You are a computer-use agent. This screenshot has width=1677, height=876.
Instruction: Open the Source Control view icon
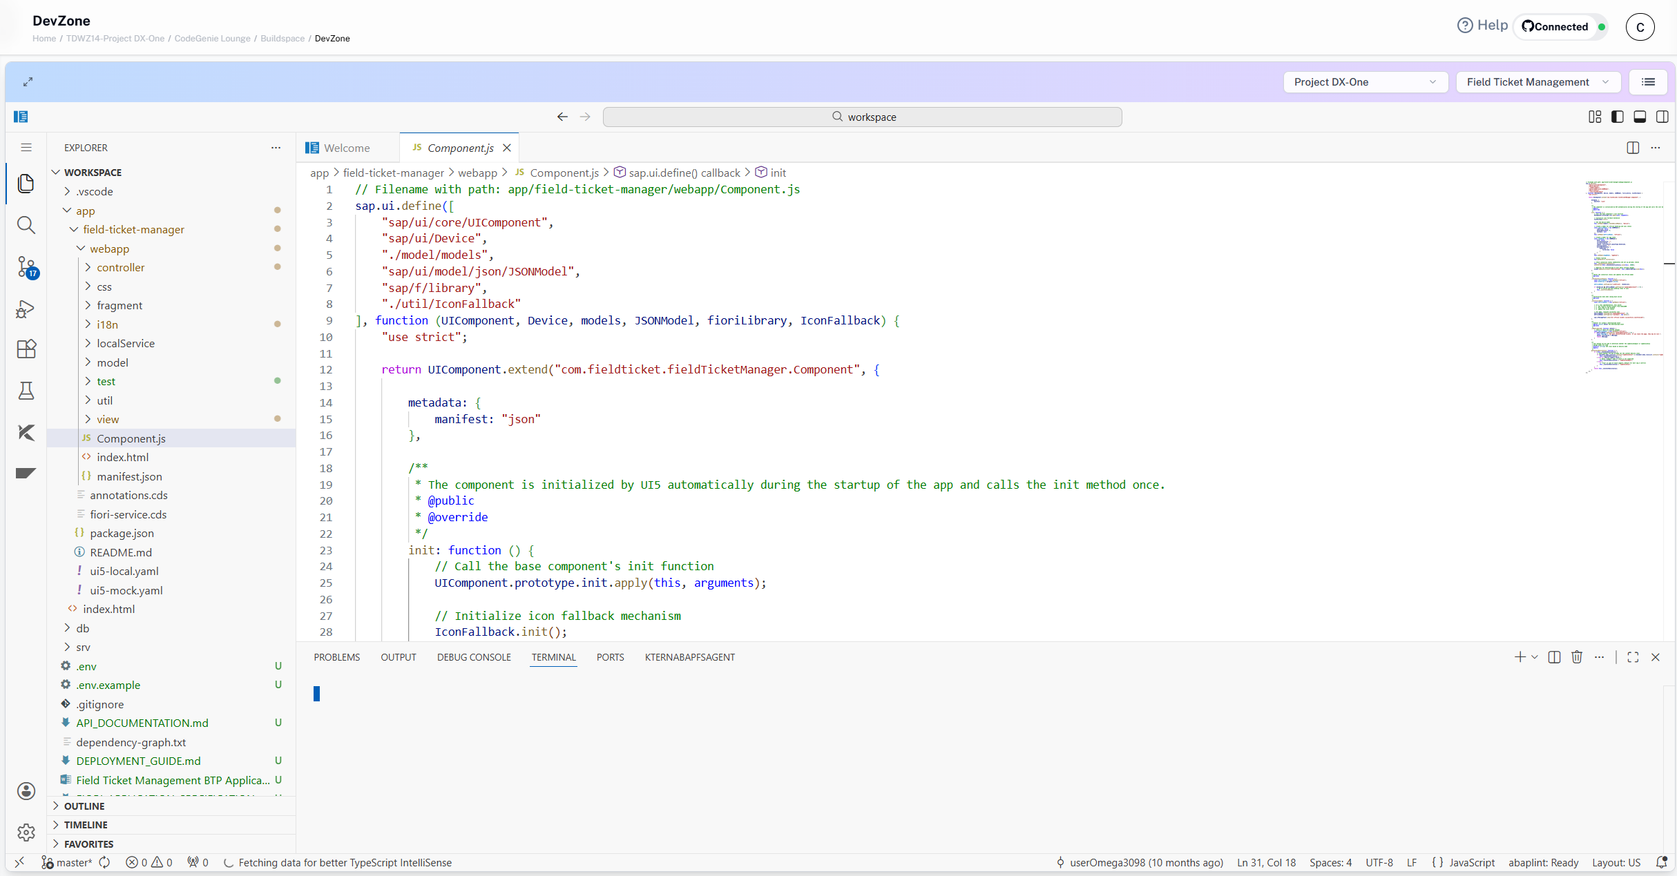pyautogui.click(x=26, y=266)
